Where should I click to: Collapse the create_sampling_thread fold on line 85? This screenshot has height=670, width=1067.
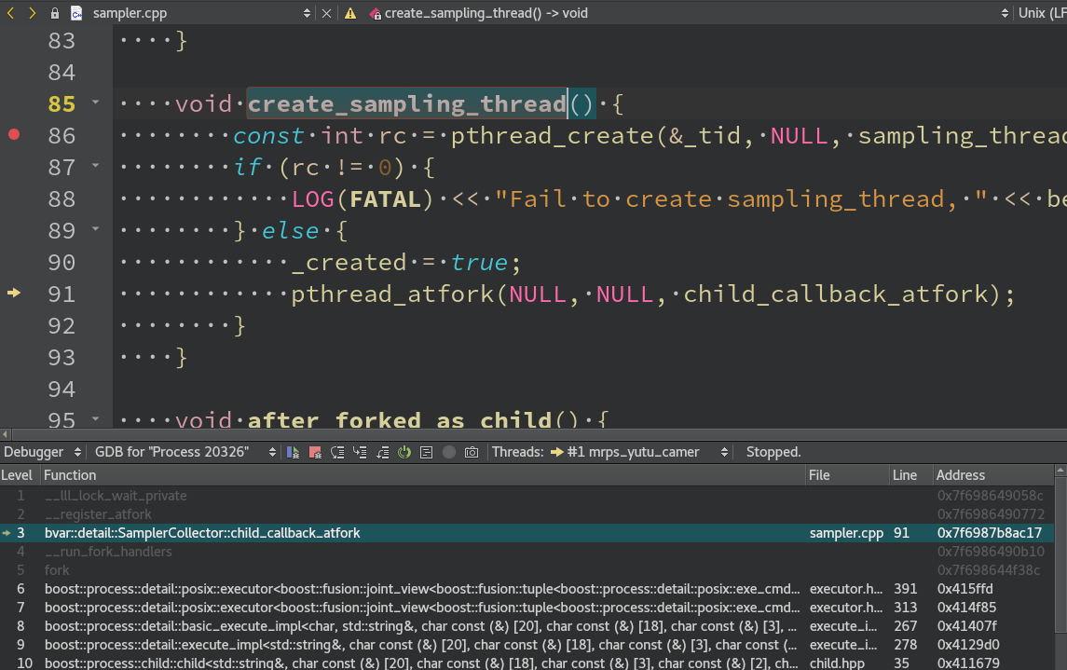96,103
